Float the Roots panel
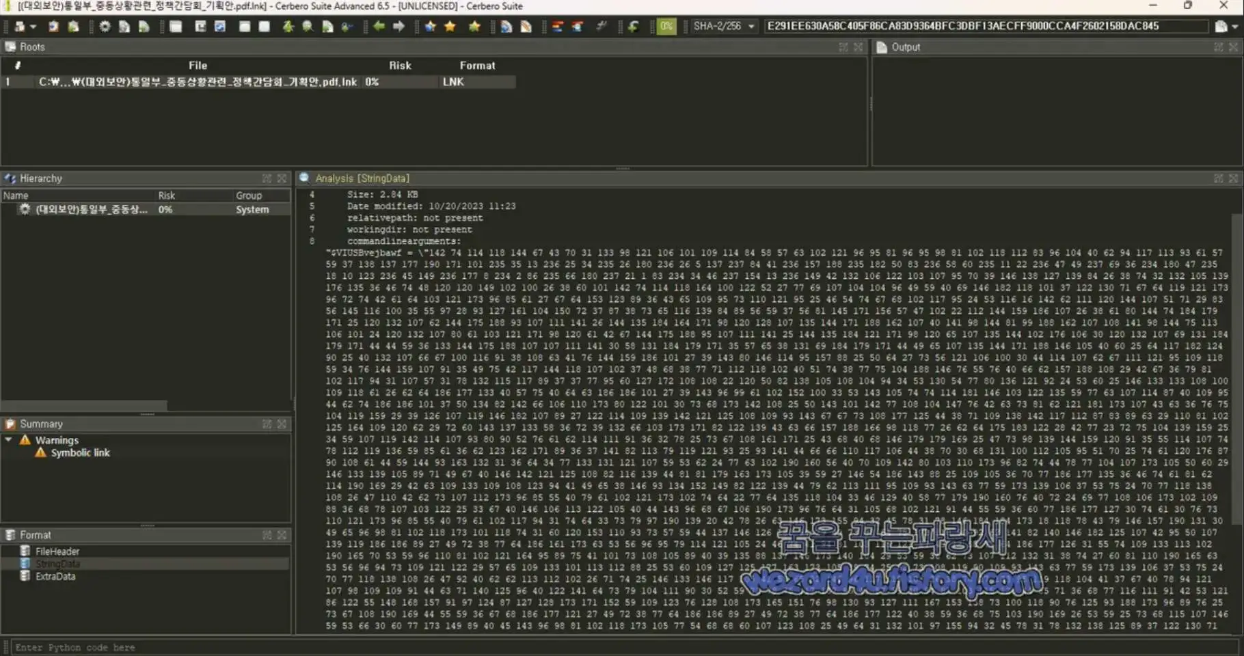The image size is (1244, 656). coord(843,46)
